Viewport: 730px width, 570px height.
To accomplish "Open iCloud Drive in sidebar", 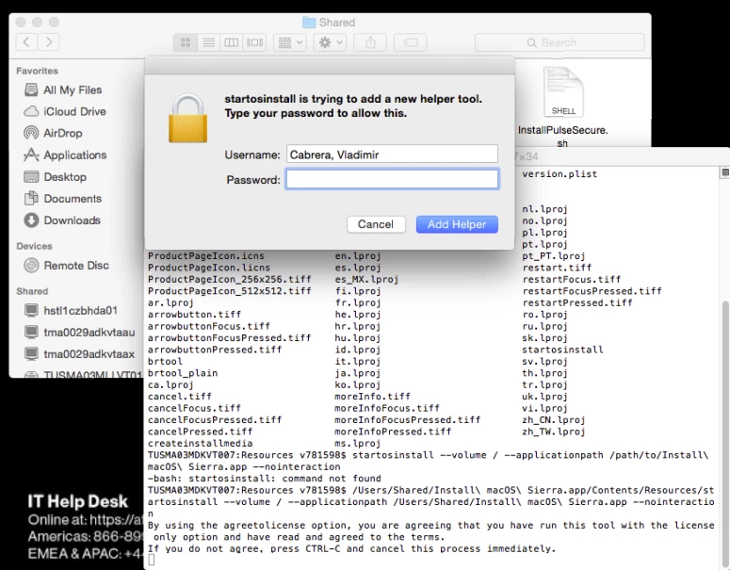I will 74,111.
